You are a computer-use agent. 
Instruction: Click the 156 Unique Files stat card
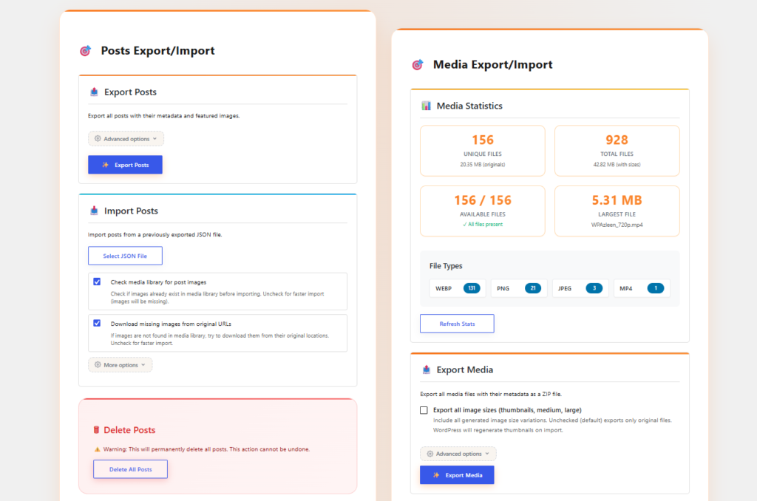click(x=483, y=151)
